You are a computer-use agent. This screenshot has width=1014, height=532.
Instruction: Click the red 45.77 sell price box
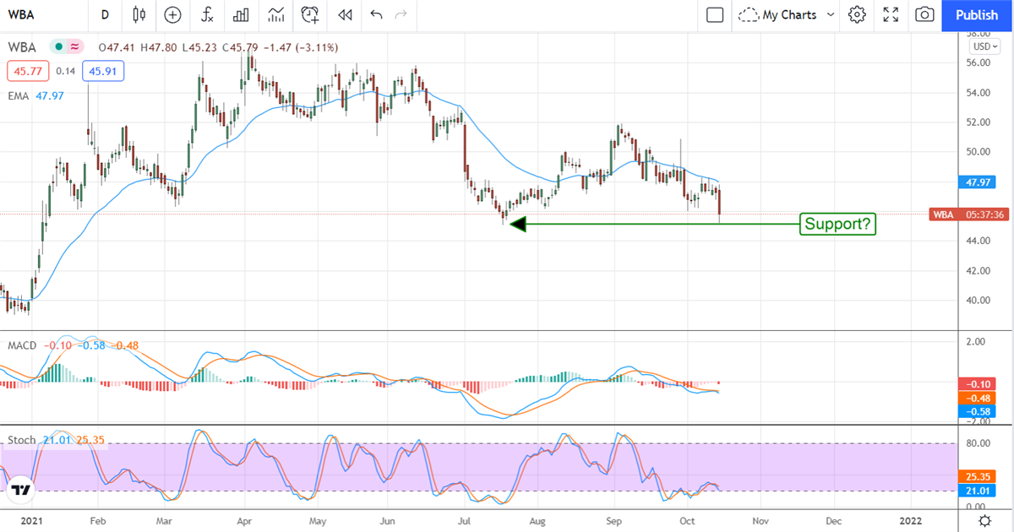point(25,71)
